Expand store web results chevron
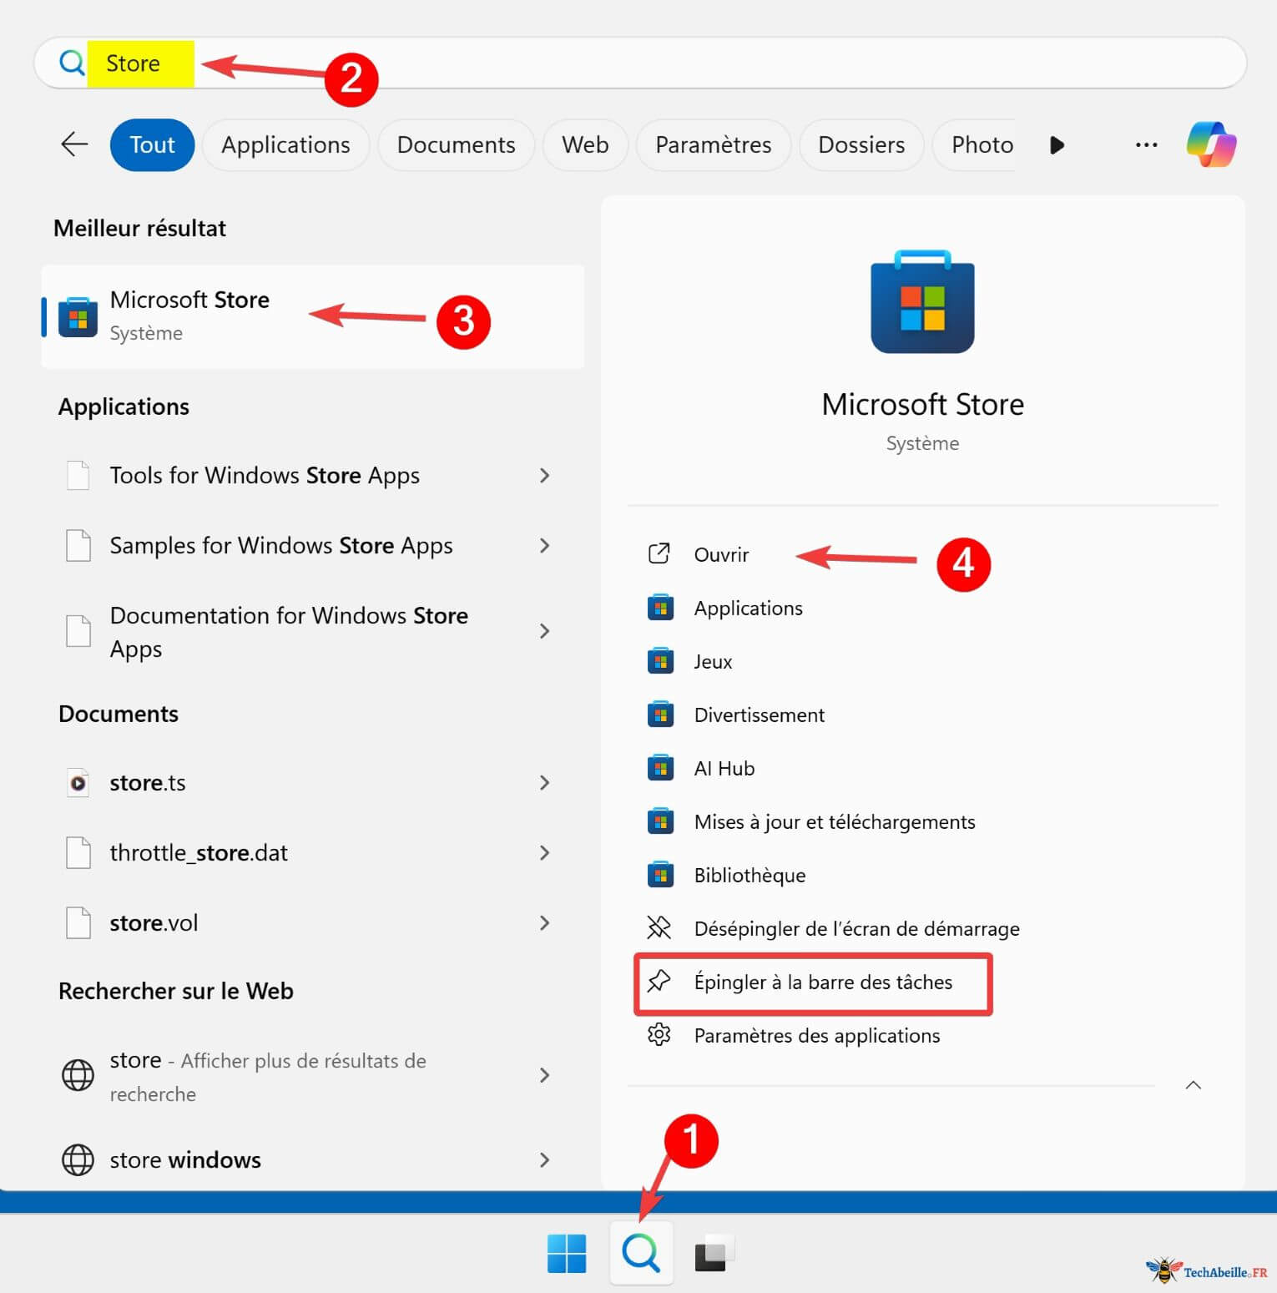 (x=544, y=1074)
